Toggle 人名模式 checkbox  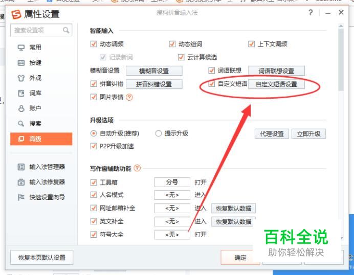[x=94, y=195]
